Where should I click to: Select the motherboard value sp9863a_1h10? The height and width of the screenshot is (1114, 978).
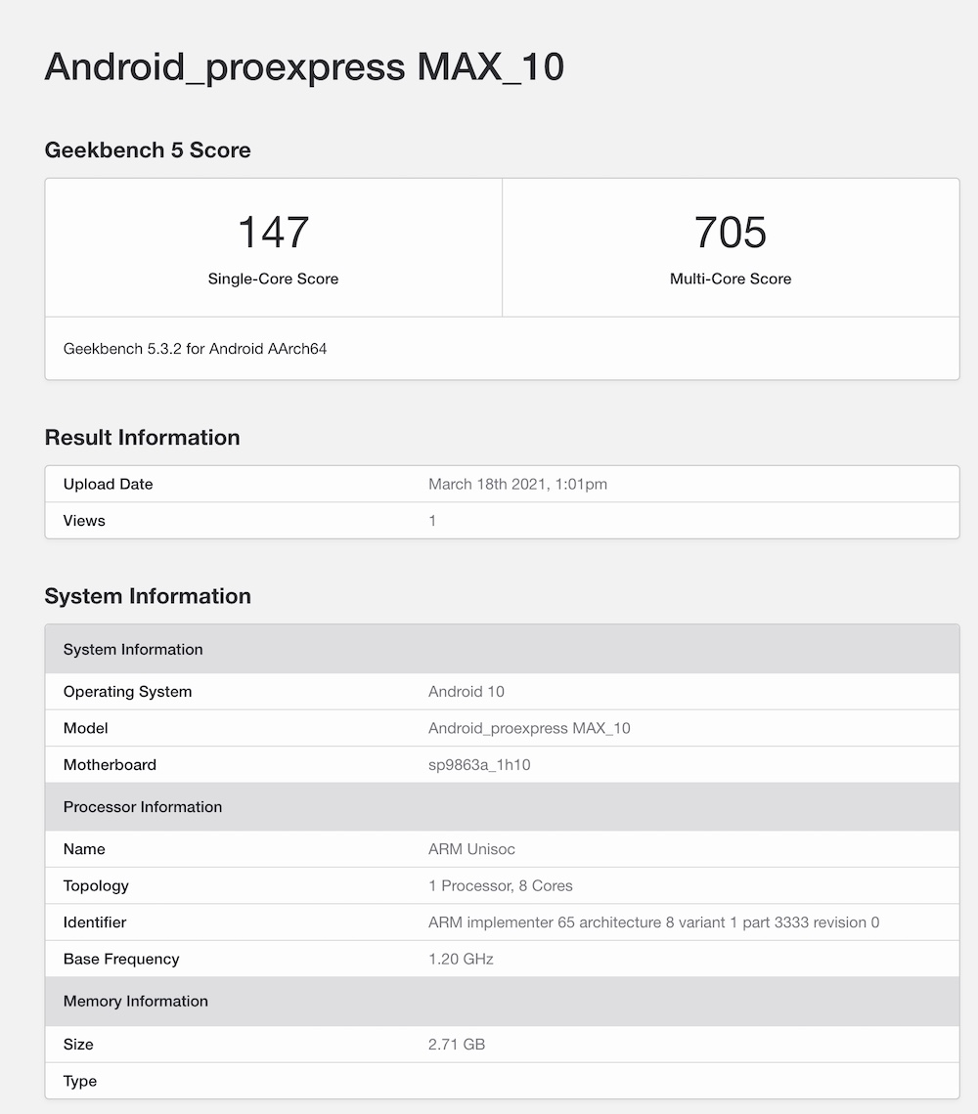479,765
